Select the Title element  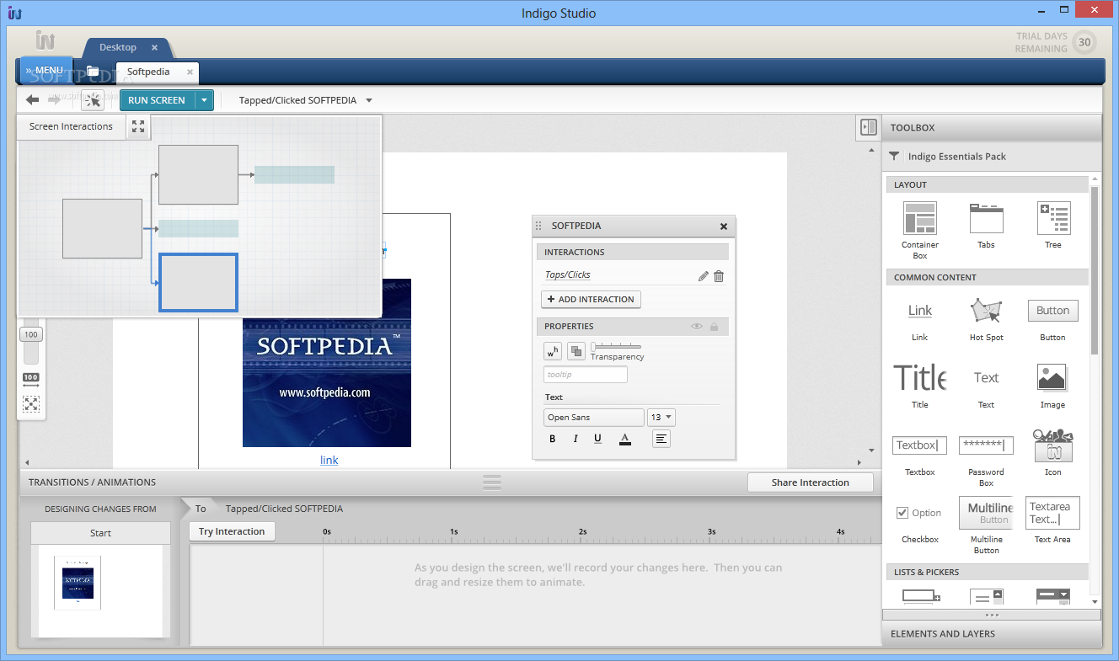coord(919,386)
